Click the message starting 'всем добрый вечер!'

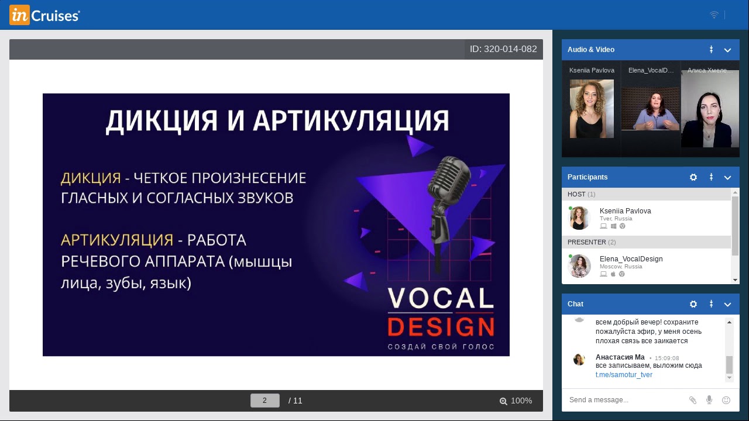[649, 332]
